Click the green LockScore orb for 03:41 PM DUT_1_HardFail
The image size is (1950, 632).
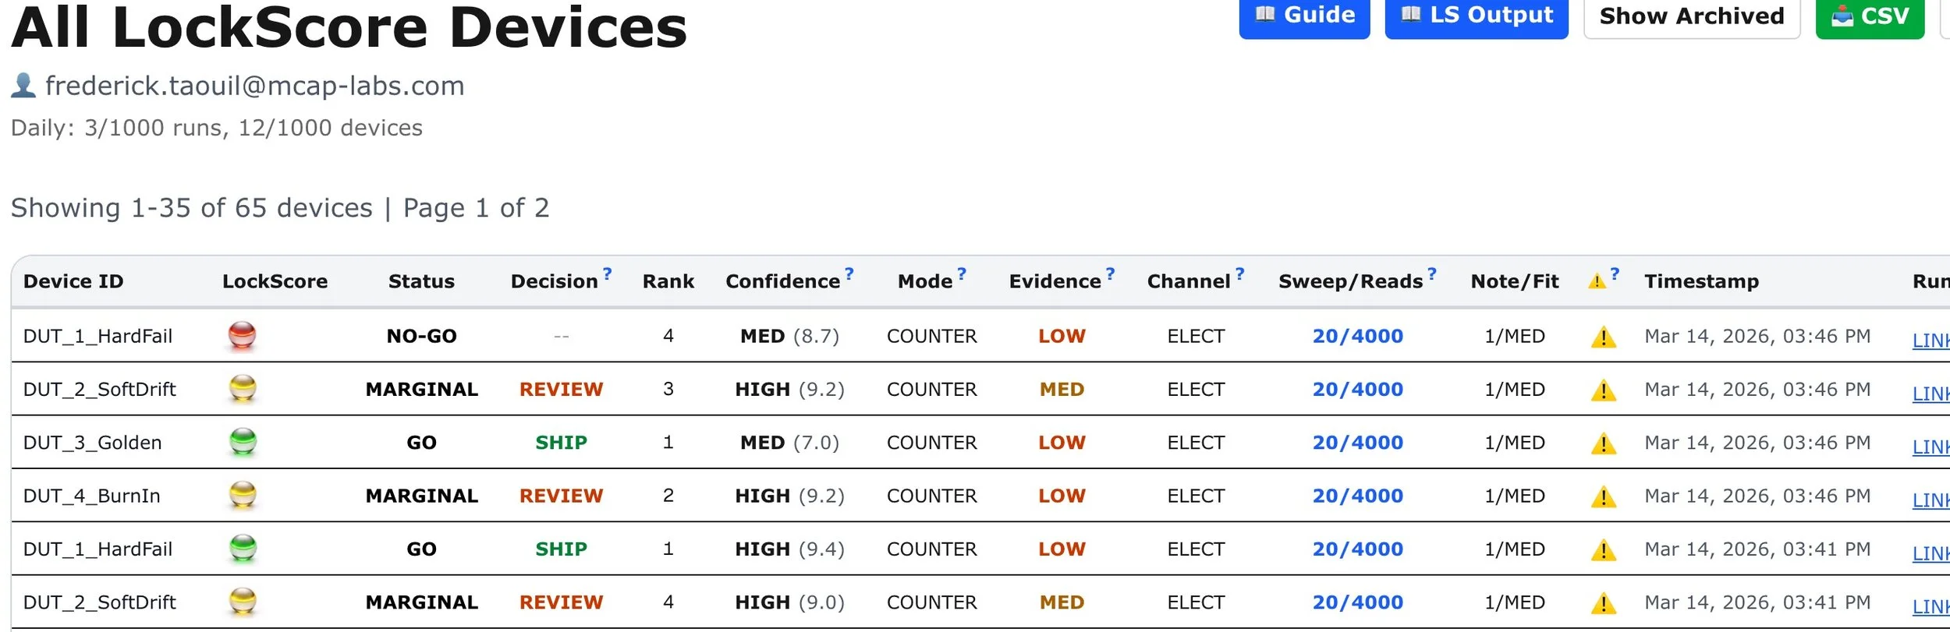tap(243, 548)
